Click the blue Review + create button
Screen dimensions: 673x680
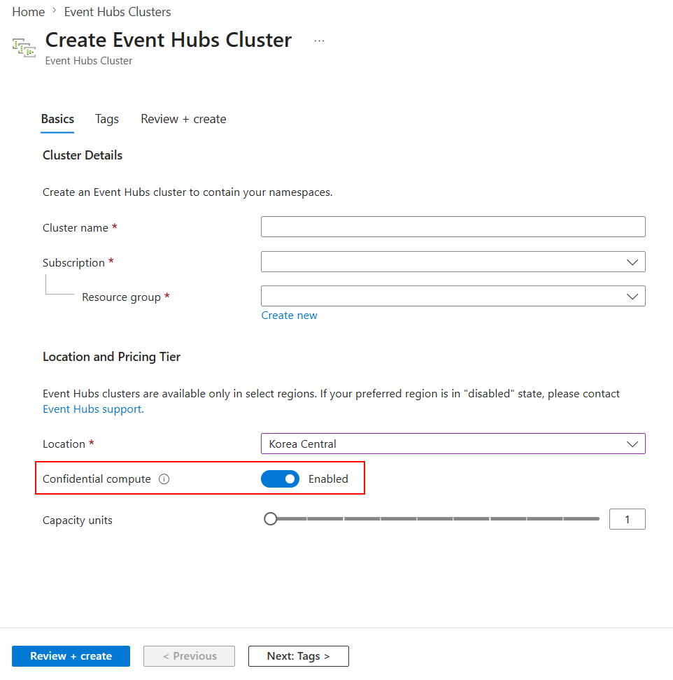(71, 656)
